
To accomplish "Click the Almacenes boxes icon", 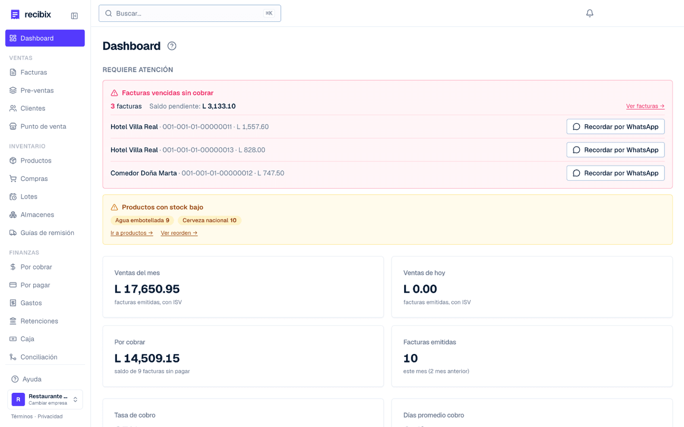I will tap(13, 214).
